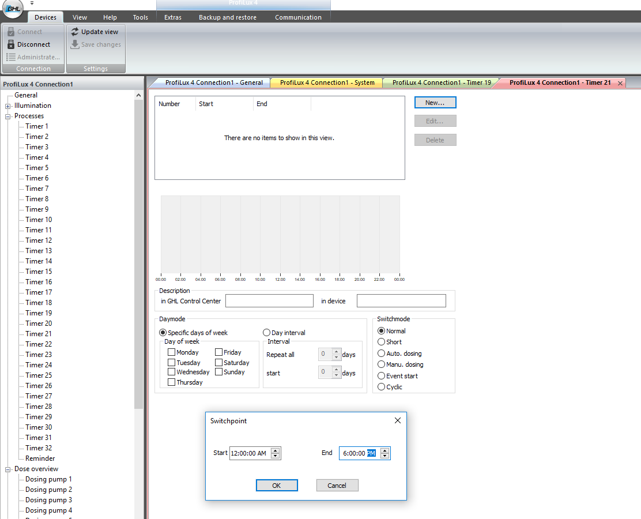Enable the Saturday checkbox
Image resolution: width=641 pixels, height=519 pixels.
pos(218,362)
